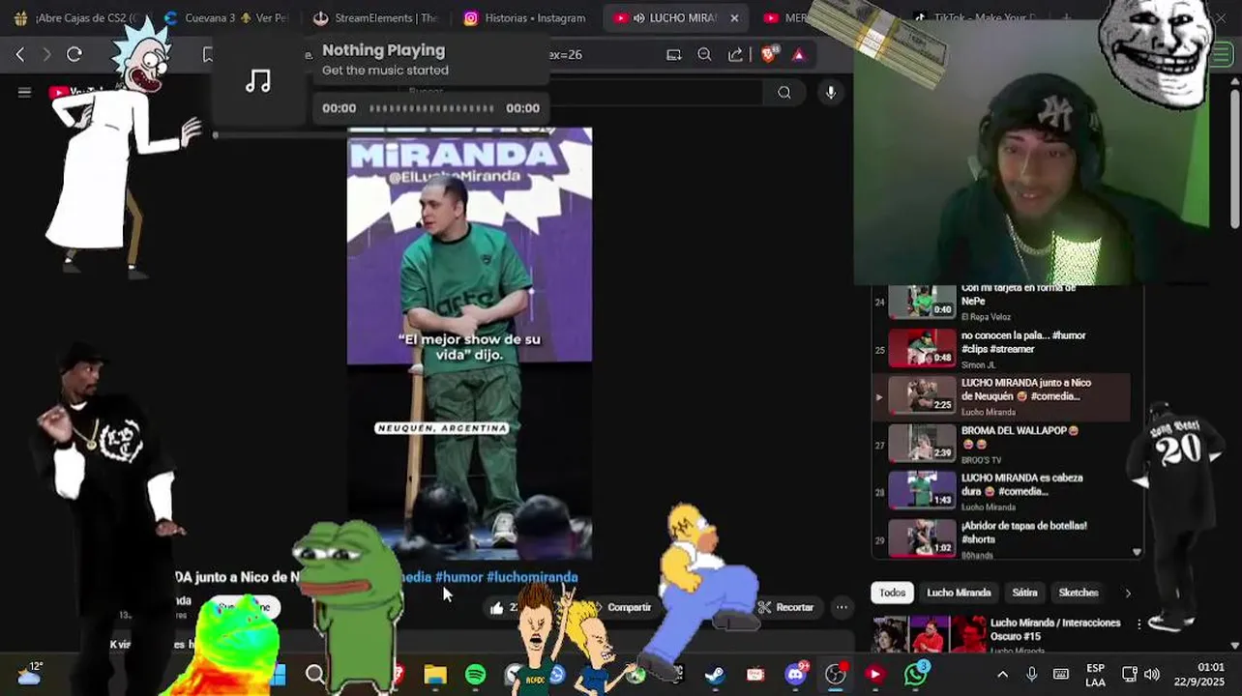Image resolution: width=1242 pixels, height=696 pixels.
Task: Click the YouTube search magnifier button
Action: coord(784,93)
